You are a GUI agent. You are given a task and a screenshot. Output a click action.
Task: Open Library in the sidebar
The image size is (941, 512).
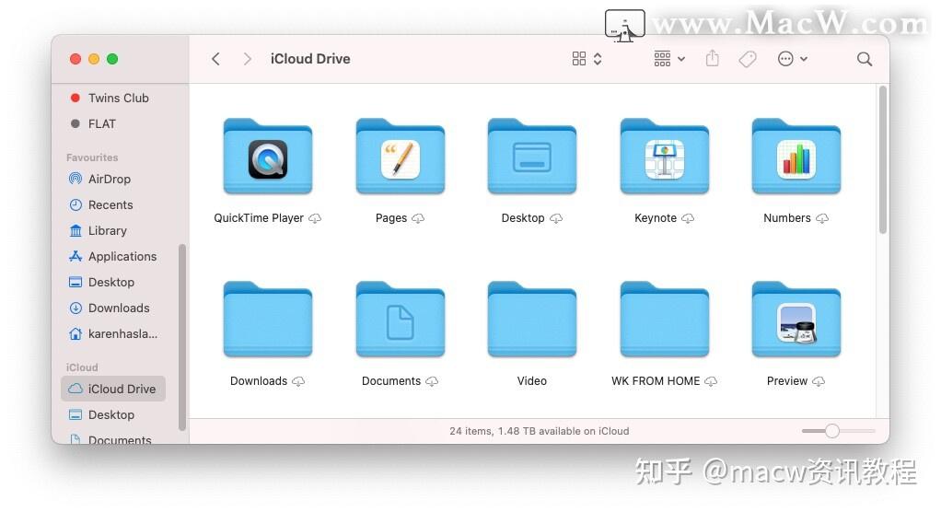[99, 230]
